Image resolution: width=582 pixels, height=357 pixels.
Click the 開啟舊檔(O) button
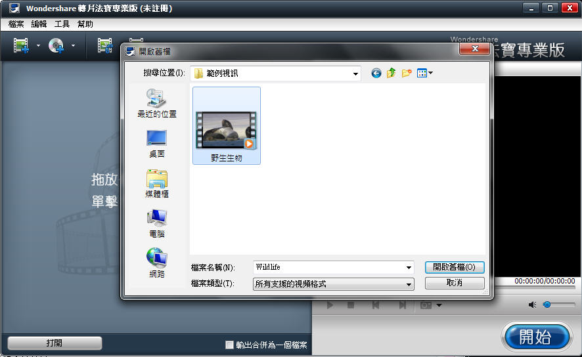(455, 267)
